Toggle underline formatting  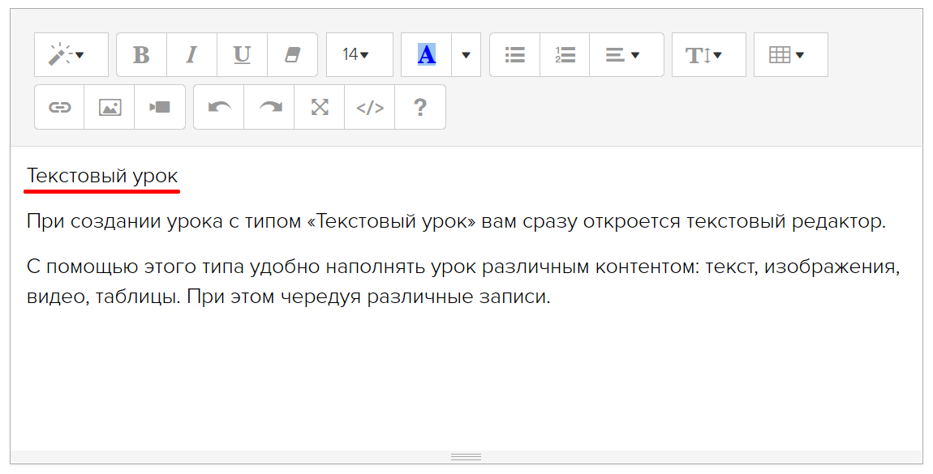click(242, 55)
